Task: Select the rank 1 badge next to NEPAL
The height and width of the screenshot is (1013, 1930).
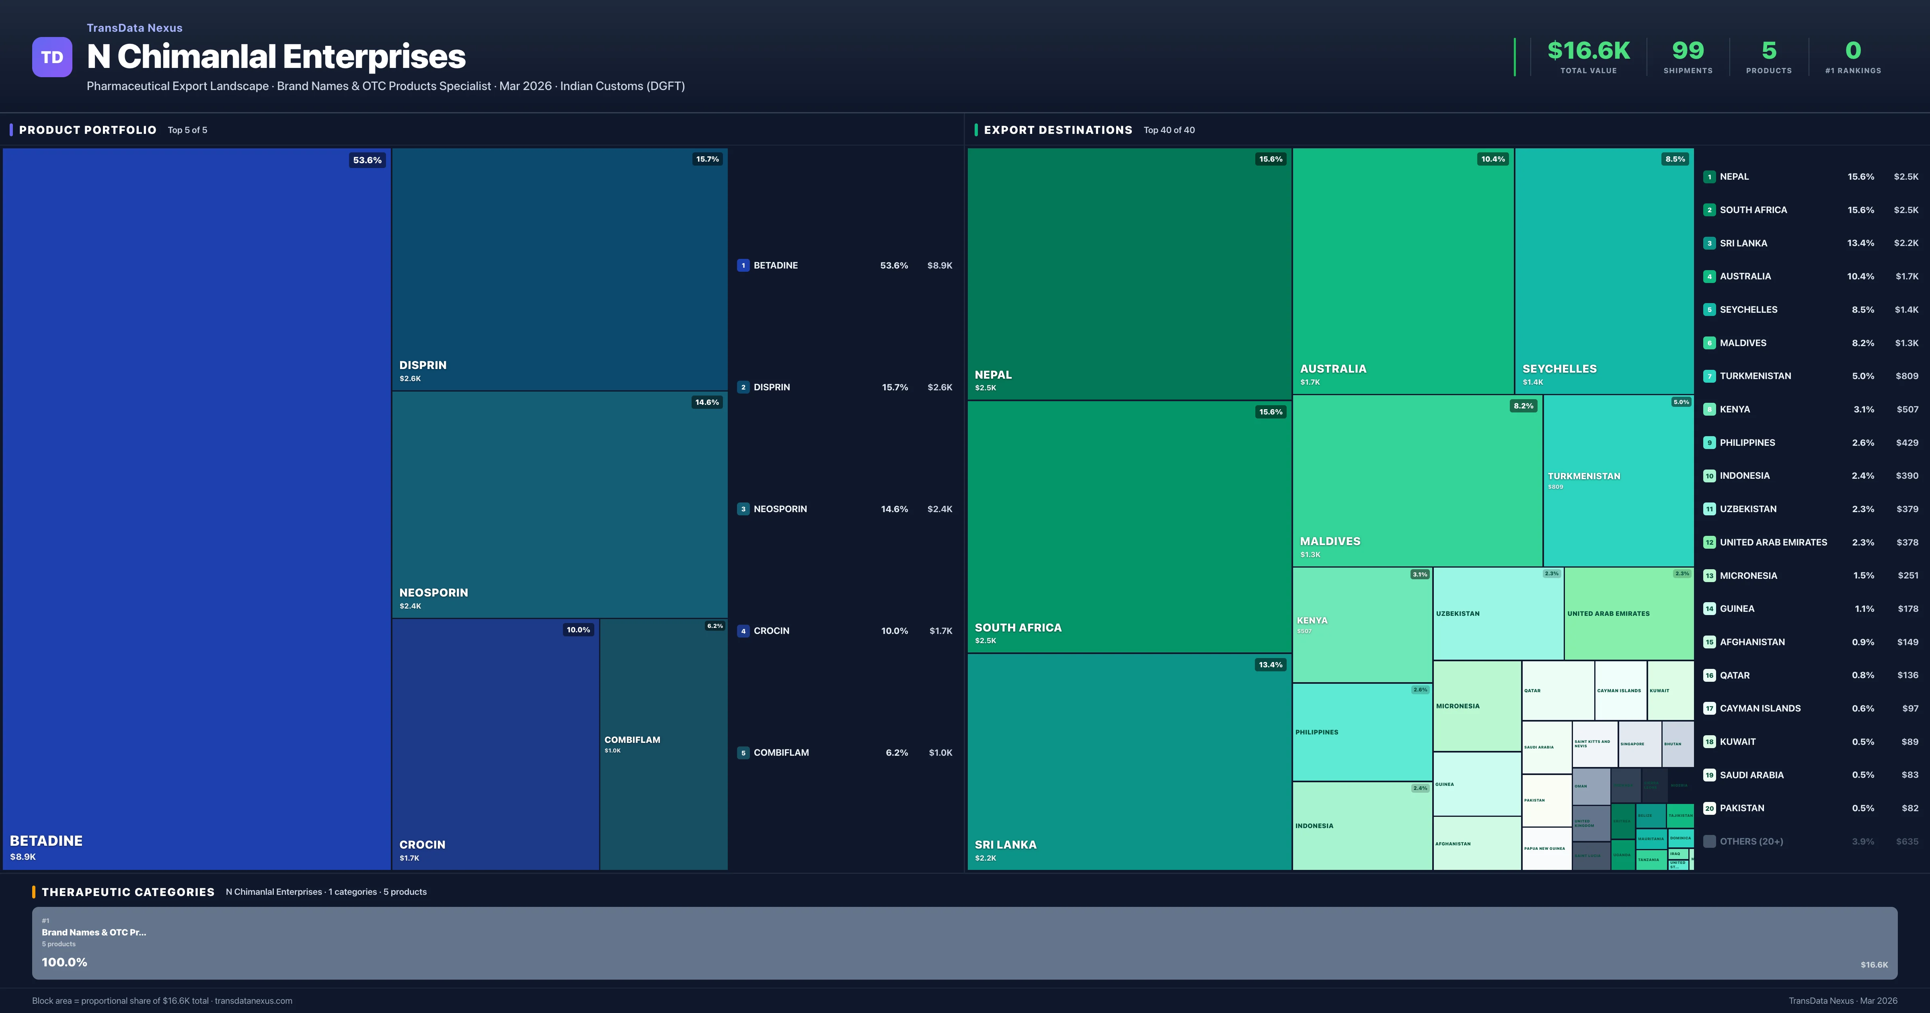Action: 1709,177
